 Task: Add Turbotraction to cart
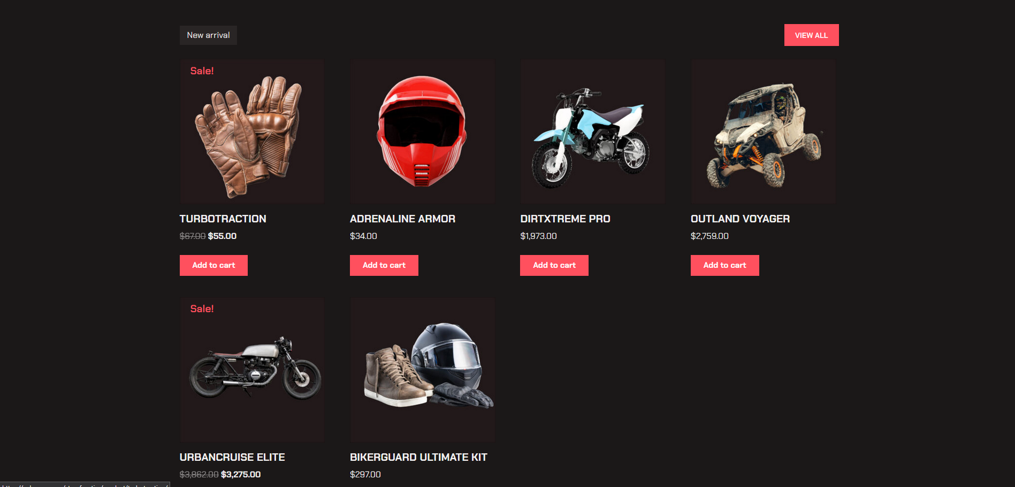pos(213,265)
